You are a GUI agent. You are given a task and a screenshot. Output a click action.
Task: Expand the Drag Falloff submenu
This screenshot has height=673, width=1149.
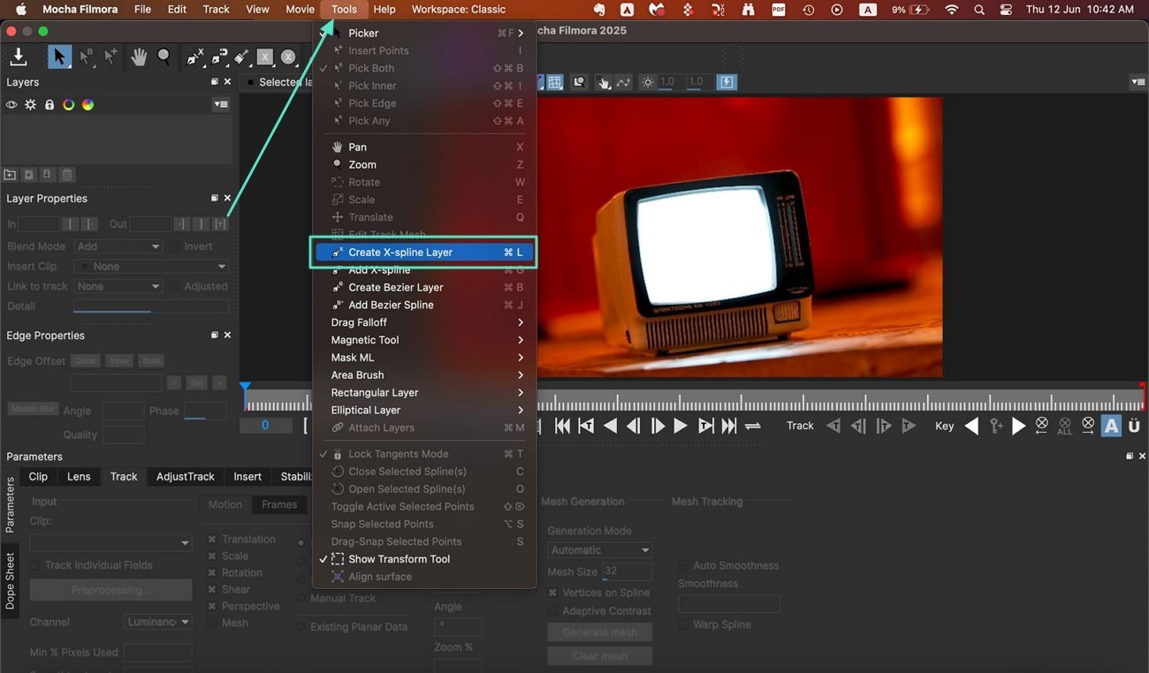(426, 322)
